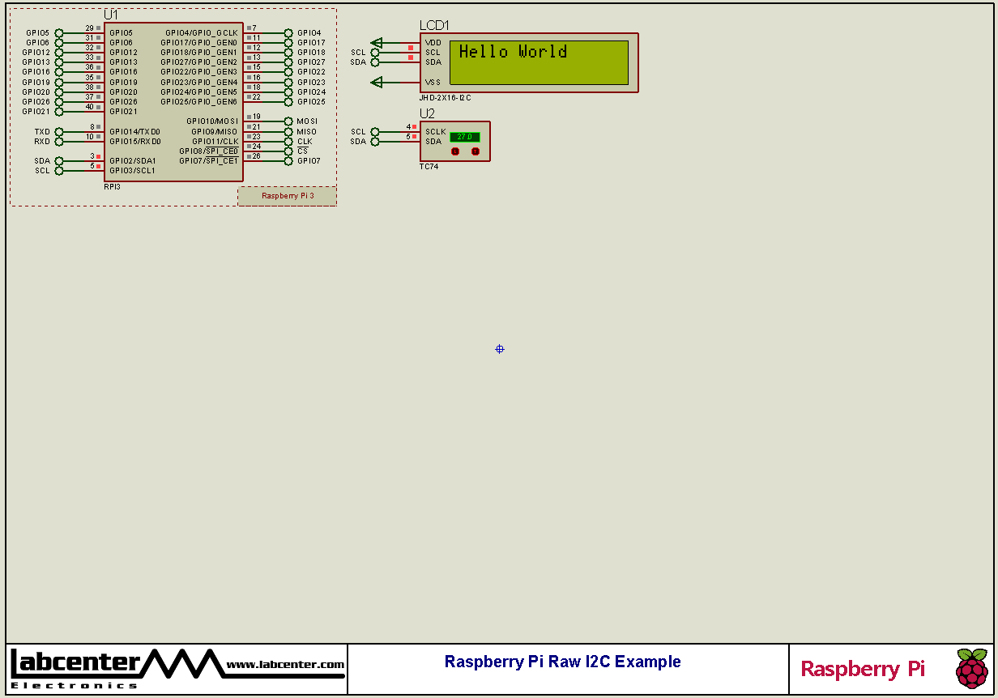The image size is (998, 698).
Task: Select the dashed Raspberry Pi 3 annotation box
Action: click(x=287, y=196)
